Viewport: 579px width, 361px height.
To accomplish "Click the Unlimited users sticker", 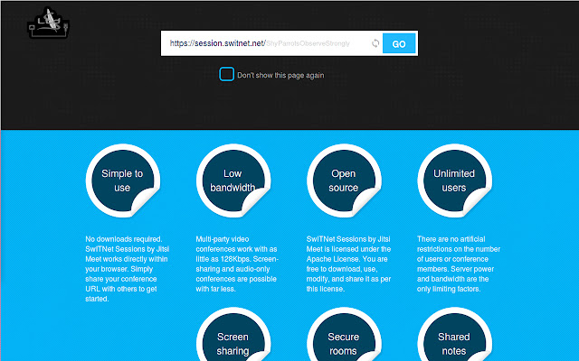I will click(x=454, y=180).
